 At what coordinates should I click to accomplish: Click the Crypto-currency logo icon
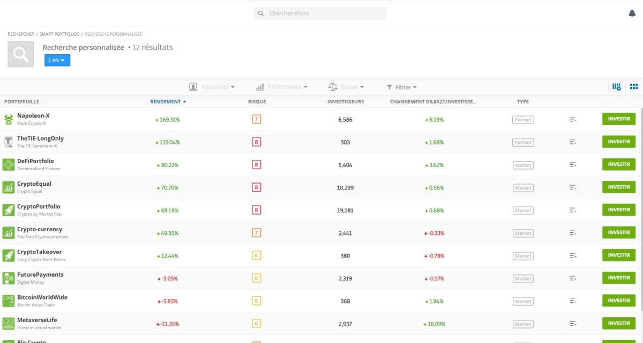point(9,233)
